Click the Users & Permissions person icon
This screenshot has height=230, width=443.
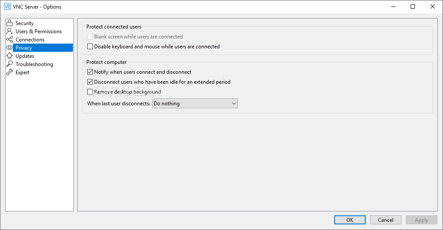[x=9, y=31]
